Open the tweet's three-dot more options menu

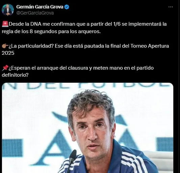point(171,7)
